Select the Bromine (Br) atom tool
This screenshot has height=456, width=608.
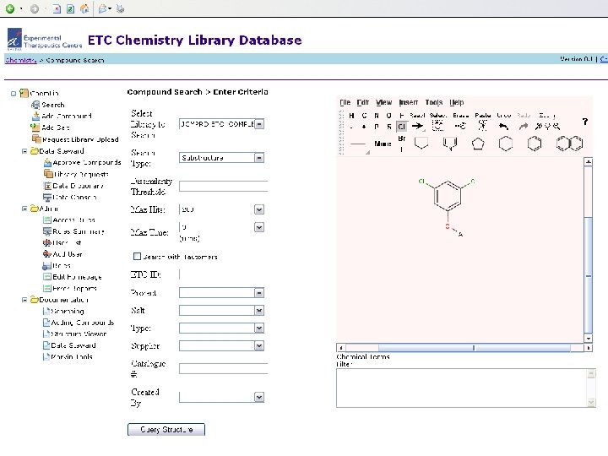pyautogui.click(x=402, y=138)
